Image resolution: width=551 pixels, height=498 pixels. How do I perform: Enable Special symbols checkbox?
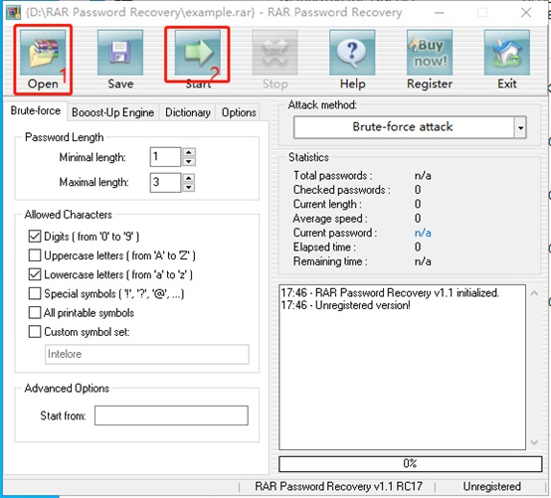pyautogui.click(x=35, y=293)
